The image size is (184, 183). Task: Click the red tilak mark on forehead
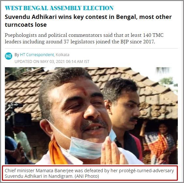[x=84, y=91]
